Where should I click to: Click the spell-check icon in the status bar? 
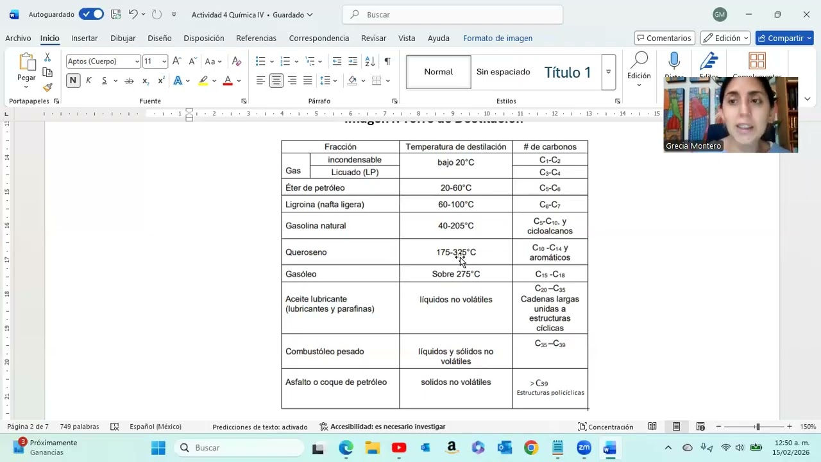115,427
